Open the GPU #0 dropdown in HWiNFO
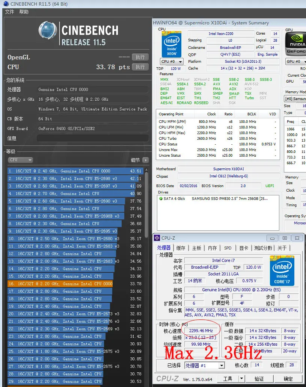Image resolution: width=306 pixels, height=387 pixels. 295,62
